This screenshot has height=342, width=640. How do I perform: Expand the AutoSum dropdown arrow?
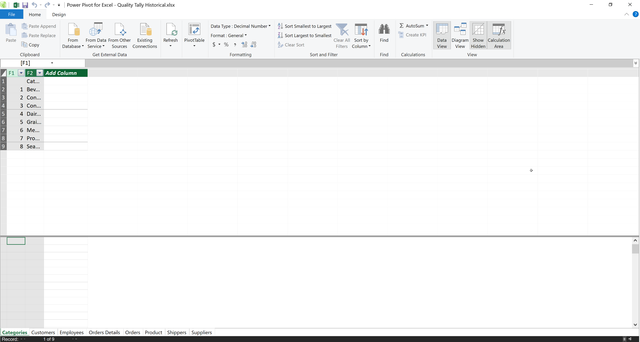427,26
